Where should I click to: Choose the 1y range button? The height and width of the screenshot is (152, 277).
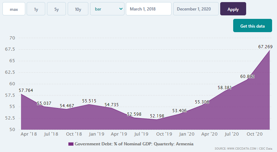tap(36, 9)
